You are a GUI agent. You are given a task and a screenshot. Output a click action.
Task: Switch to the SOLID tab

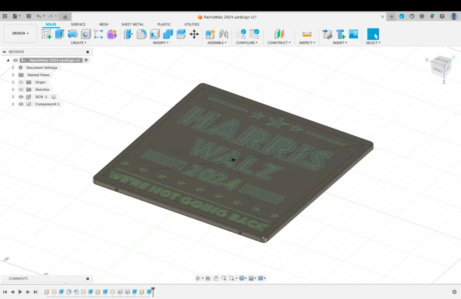coord(51,24)
